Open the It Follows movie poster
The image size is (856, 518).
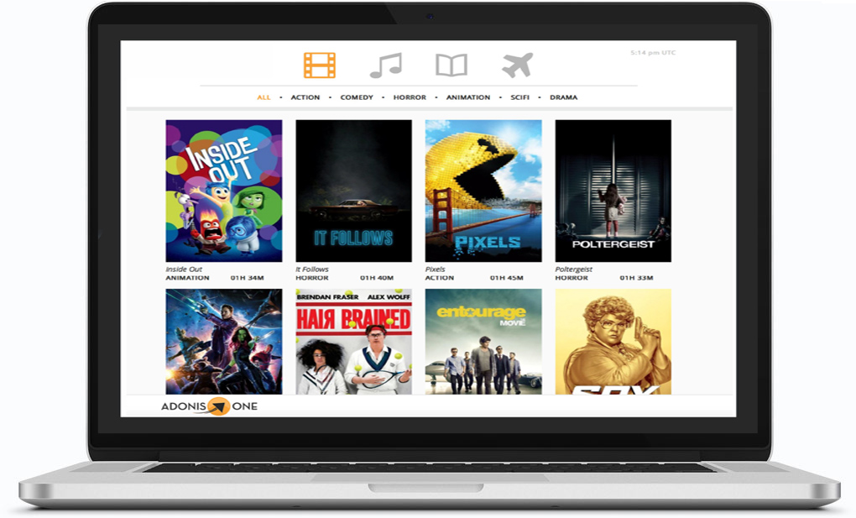(354, 191)
